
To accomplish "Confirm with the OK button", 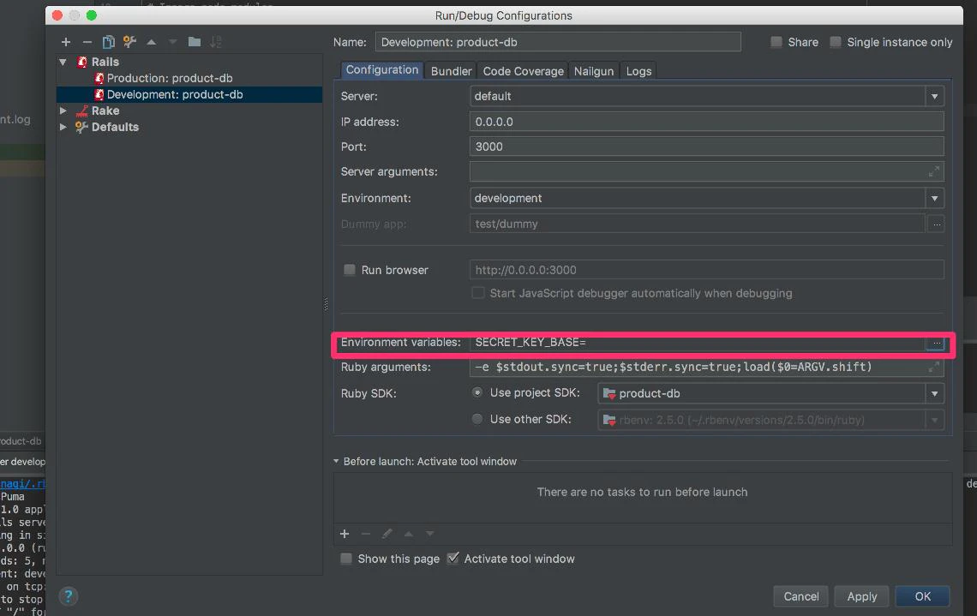I will (x=922, y=596).
